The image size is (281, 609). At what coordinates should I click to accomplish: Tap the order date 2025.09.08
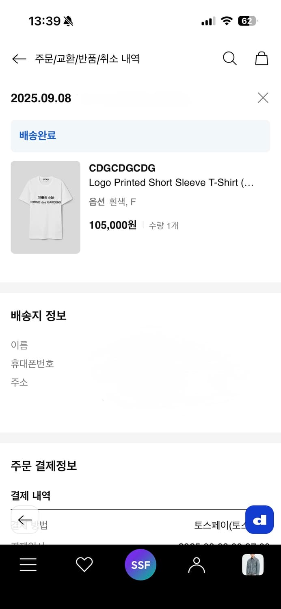coord(41,98)
